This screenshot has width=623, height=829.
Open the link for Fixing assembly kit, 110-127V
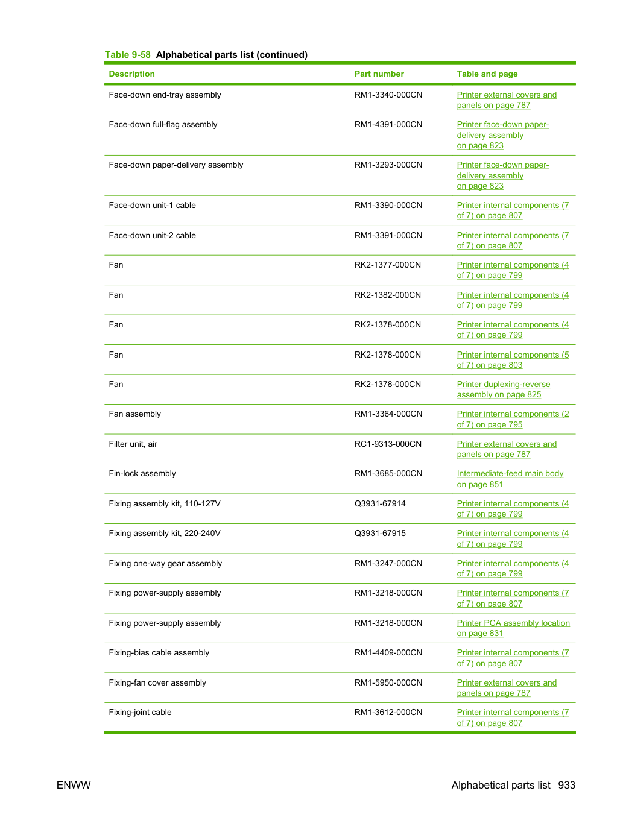(x=513, y=509)
